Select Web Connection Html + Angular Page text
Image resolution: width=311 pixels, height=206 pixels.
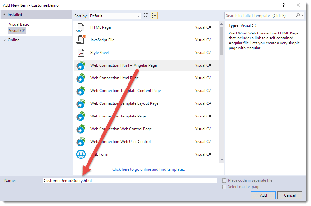(x=124, y=65)
